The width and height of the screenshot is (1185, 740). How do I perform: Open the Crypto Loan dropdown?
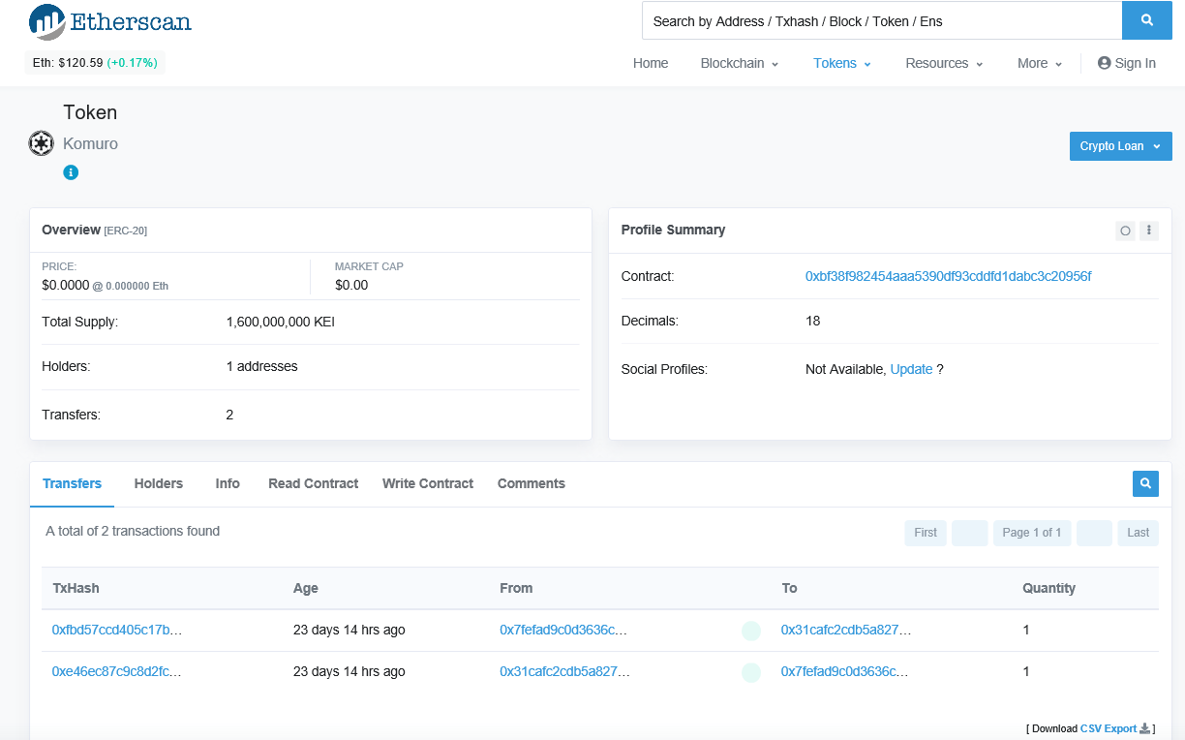1120,146
